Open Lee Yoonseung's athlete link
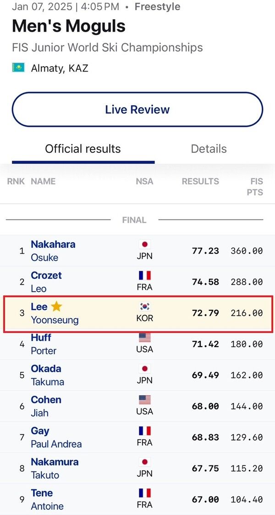The image size is (275, 515). [54, 313]
